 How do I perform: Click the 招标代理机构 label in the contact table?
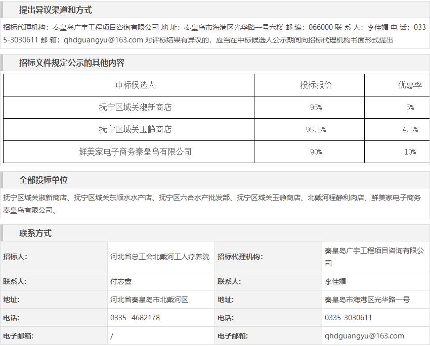coord(240,257)
